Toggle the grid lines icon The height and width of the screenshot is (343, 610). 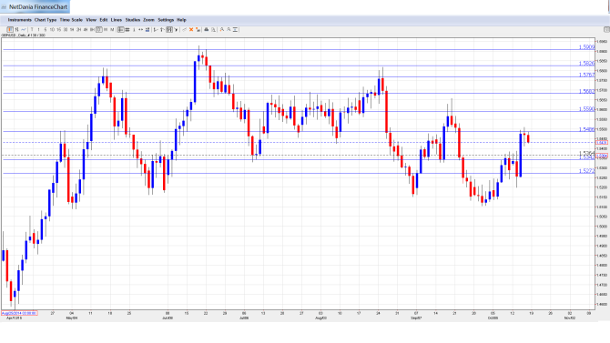pyautogui.click(x=127, y=29)
